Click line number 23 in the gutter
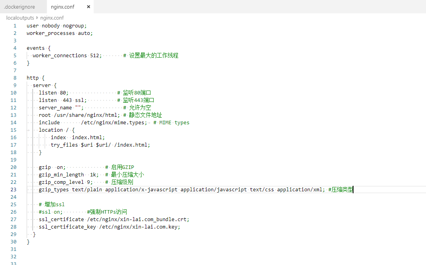 [14, 190]
